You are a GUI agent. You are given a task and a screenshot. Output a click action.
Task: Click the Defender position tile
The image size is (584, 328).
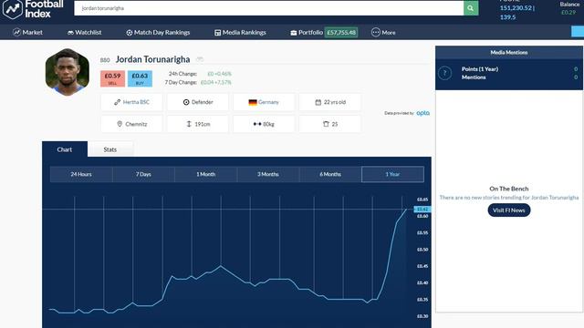point(198,102)
